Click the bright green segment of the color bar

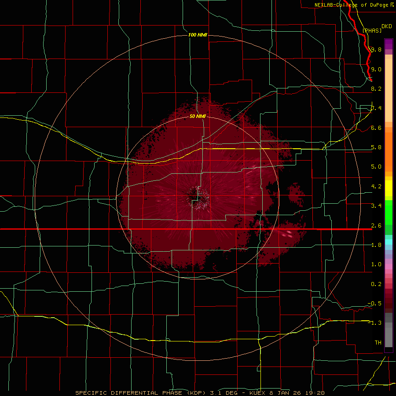click(x=389, y=212)
